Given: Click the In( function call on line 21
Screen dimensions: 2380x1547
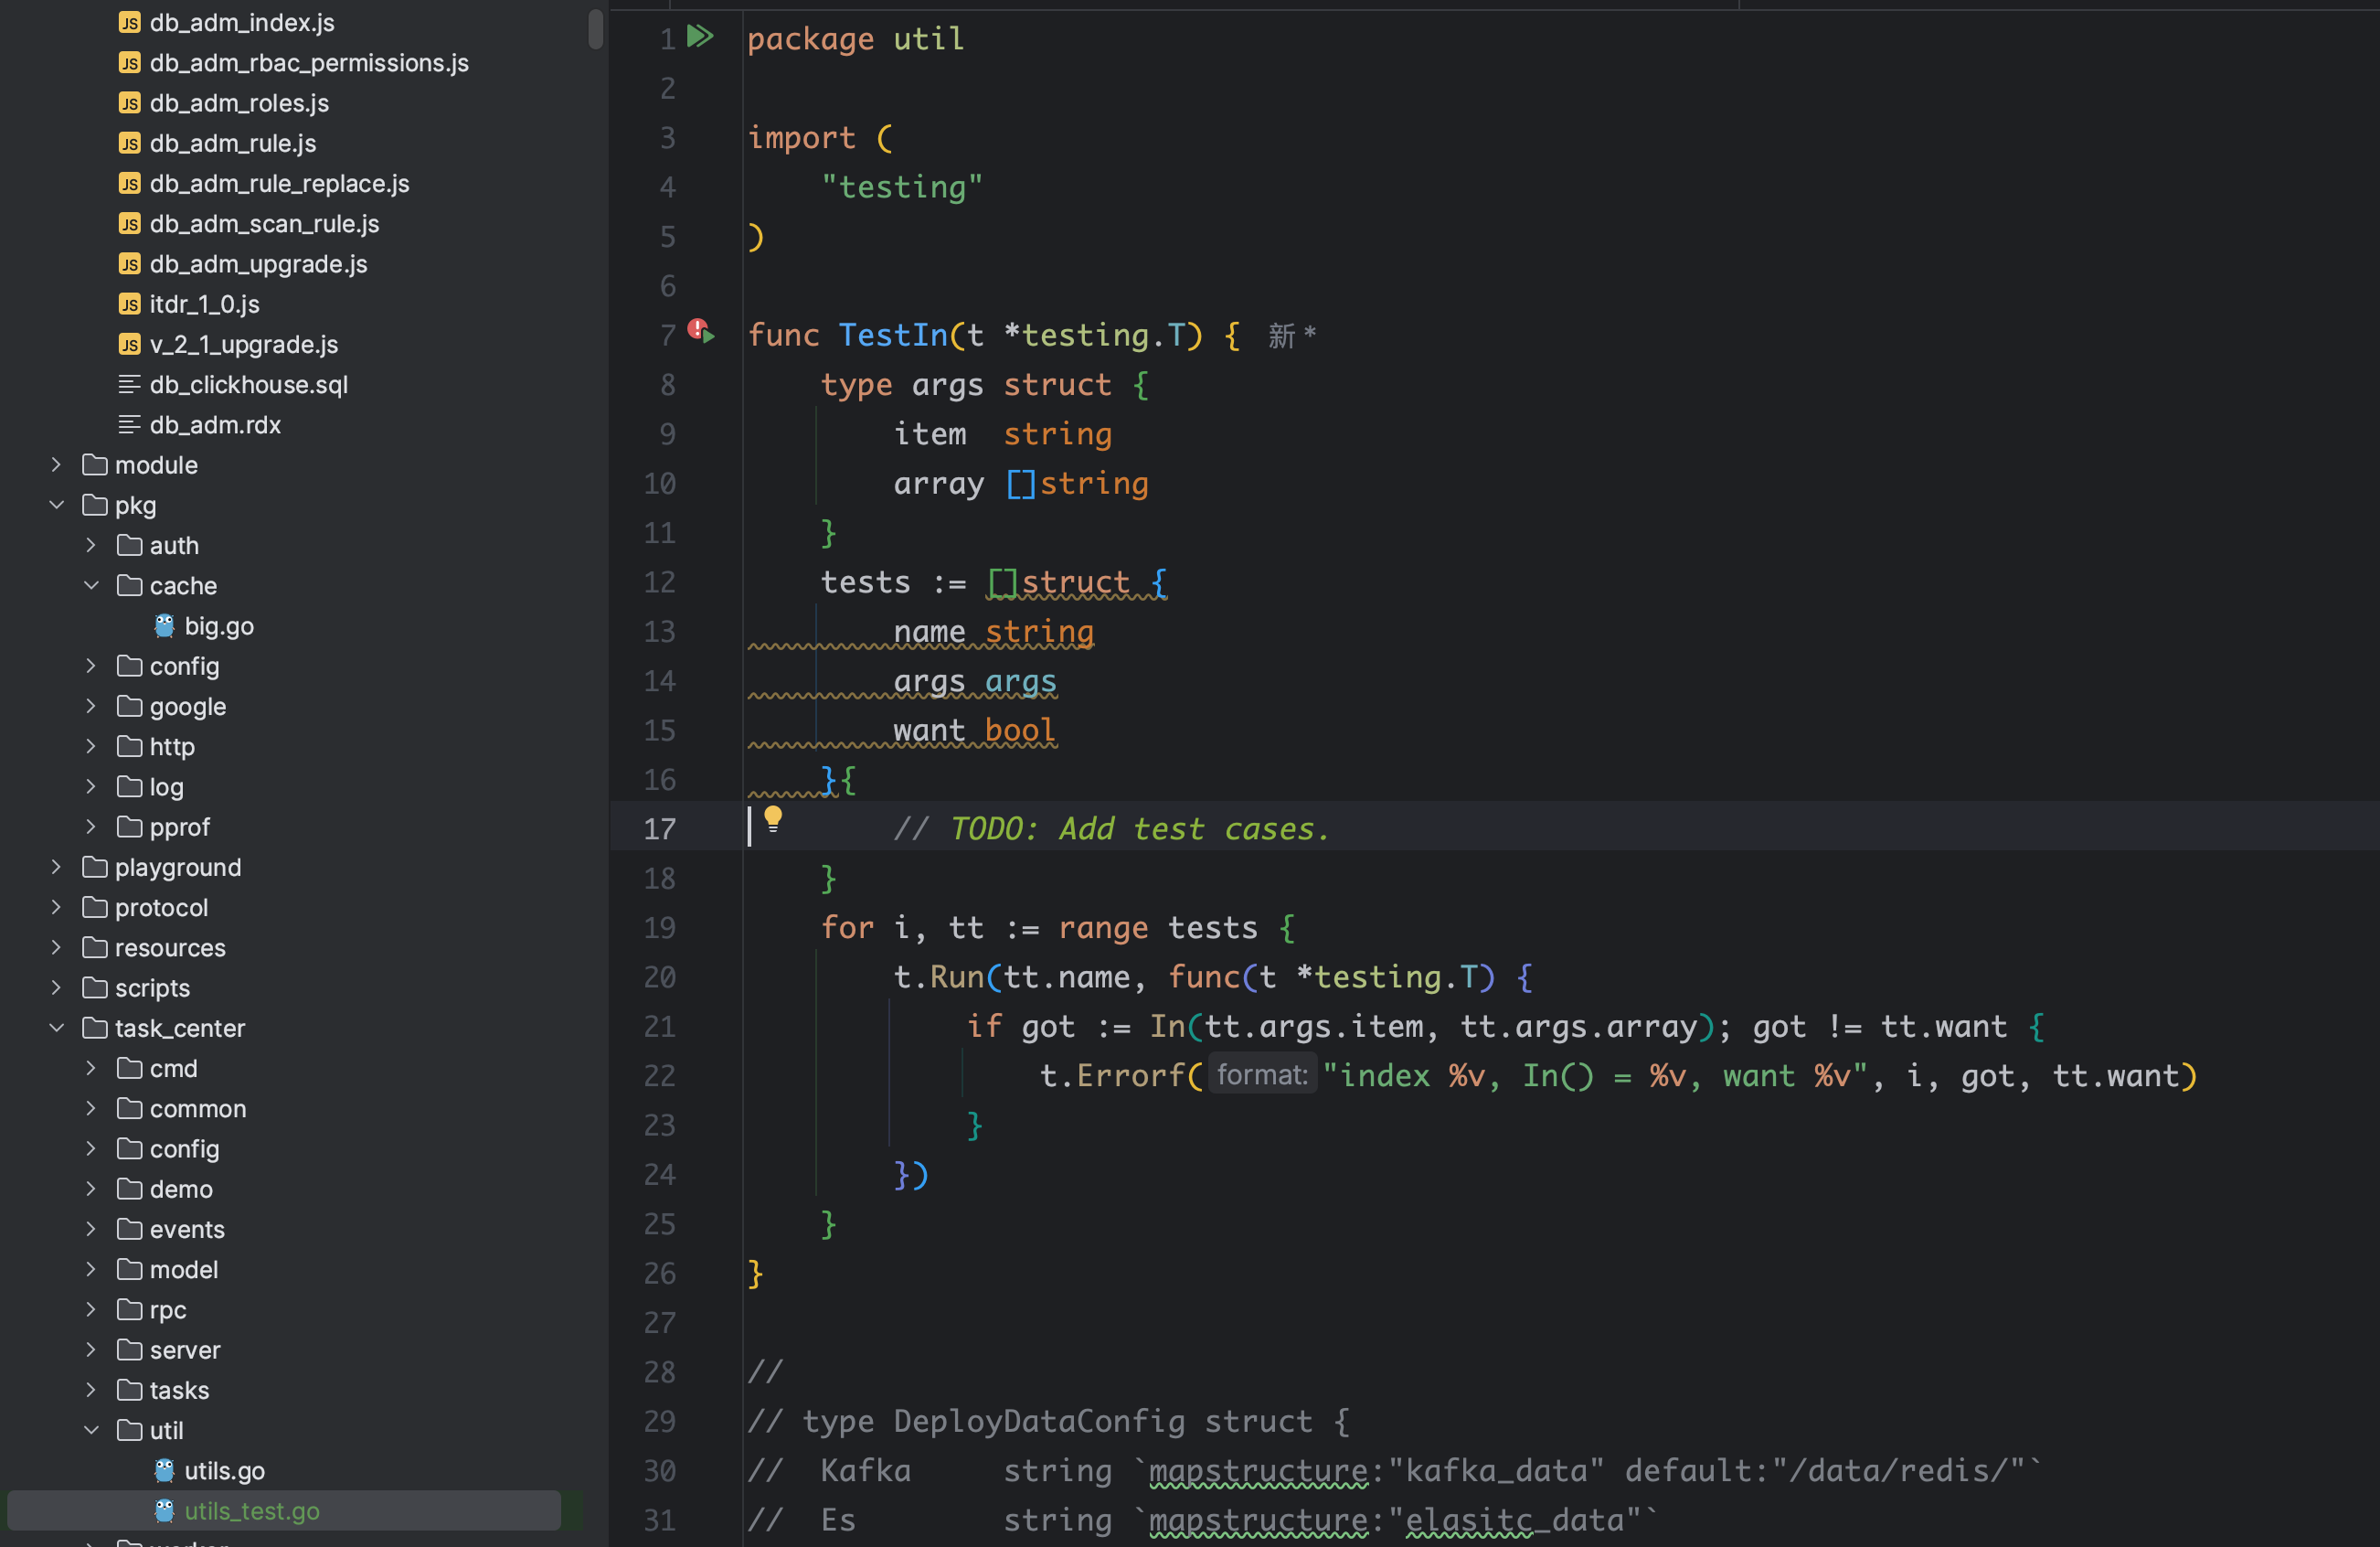Looking at the screenshot, I should pyautogui.click(x=1176, y=1026).
